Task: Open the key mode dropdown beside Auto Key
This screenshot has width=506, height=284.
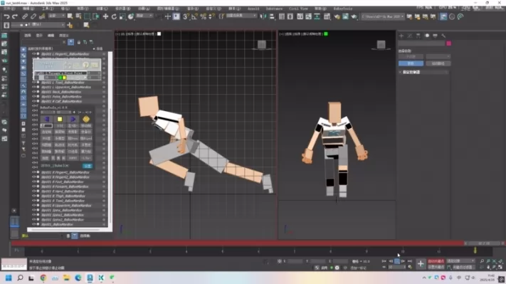Action: 460,261
